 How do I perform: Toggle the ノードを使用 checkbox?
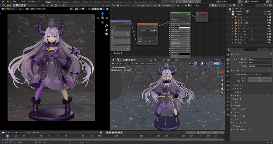click(x=159, y=5)
